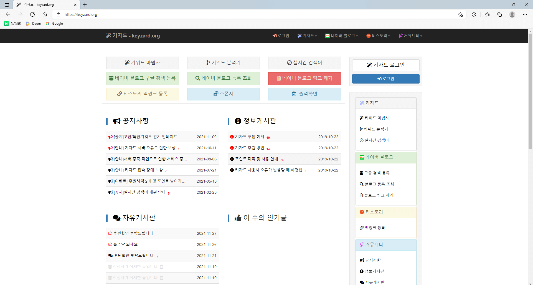Open notice [공지]고급/특급키워드 얻기 업데이트

pyautogui.click(x=145, y=137)
